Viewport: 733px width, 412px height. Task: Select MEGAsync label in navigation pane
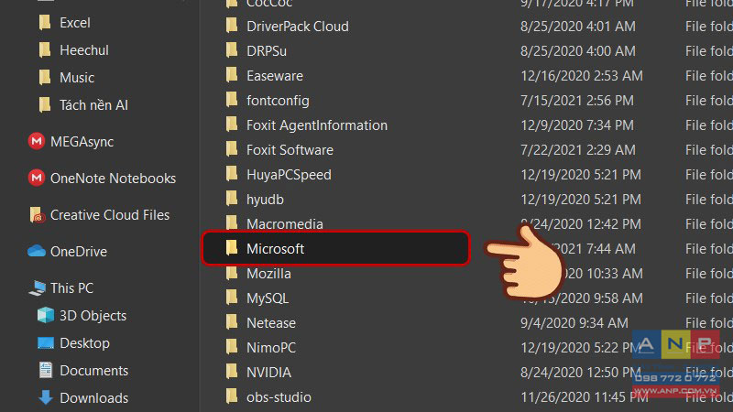click(82, 142)
